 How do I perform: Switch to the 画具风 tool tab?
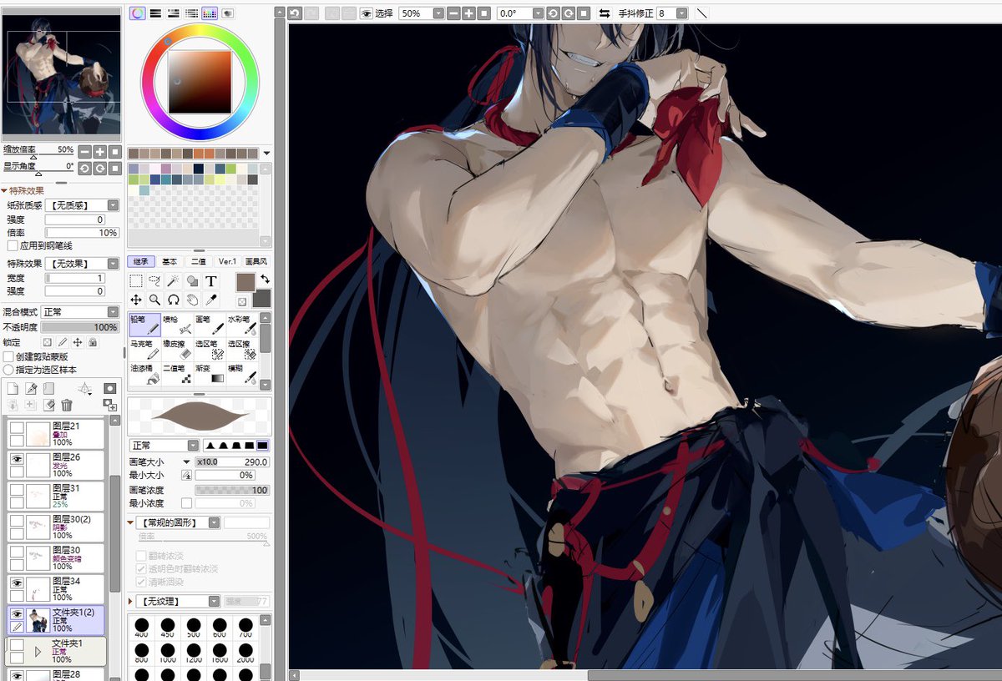pos(256,261)
